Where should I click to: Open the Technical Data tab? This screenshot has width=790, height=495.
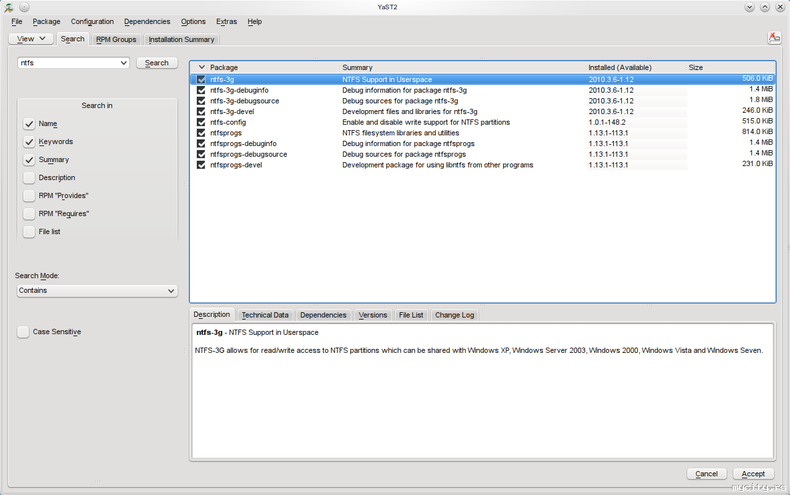point(265,316)
